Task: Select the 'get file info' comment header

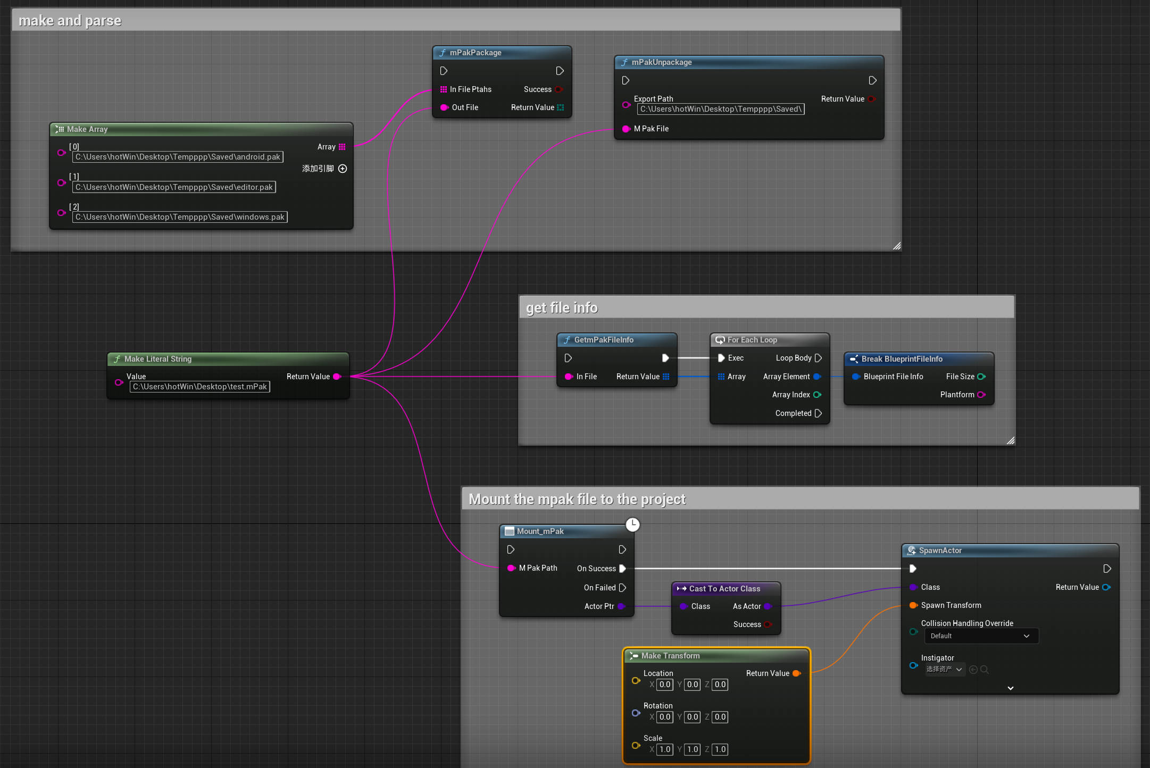Action: [562, 308]
